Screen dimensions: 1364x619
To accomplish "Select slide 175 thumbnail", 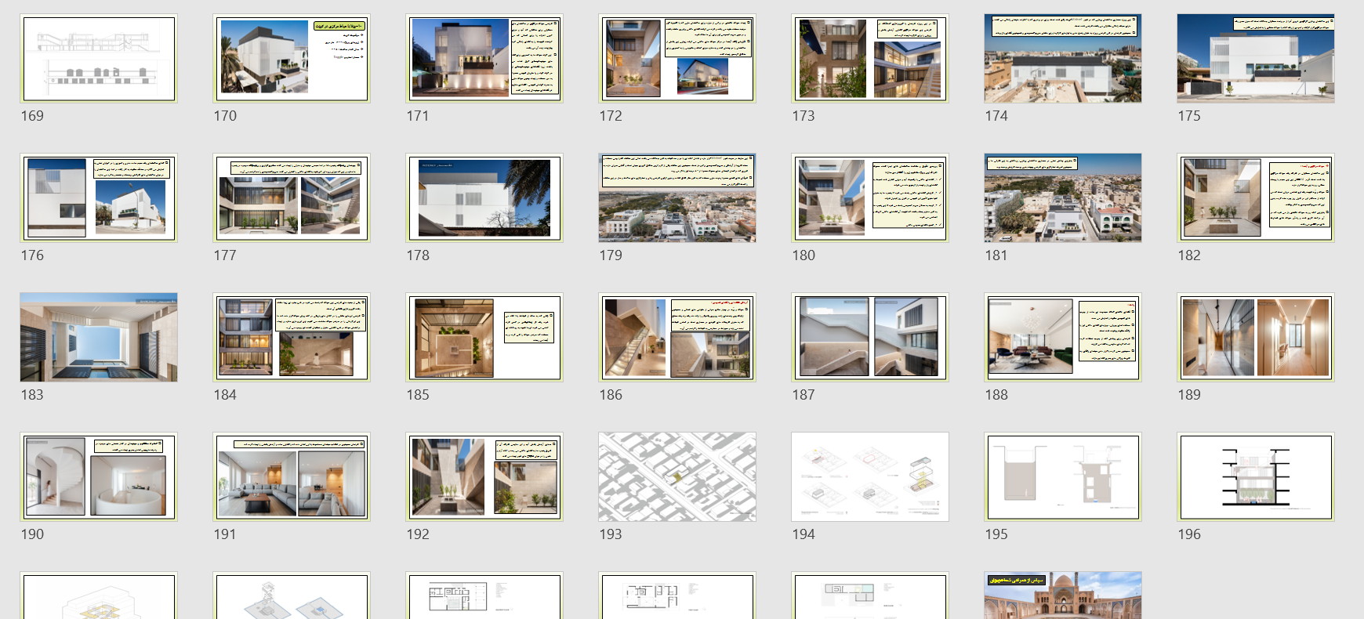I will pos(1256,59).
